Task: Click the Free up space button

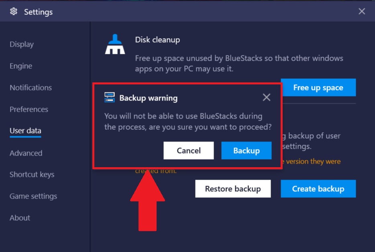Action: (x=318, y=88)
